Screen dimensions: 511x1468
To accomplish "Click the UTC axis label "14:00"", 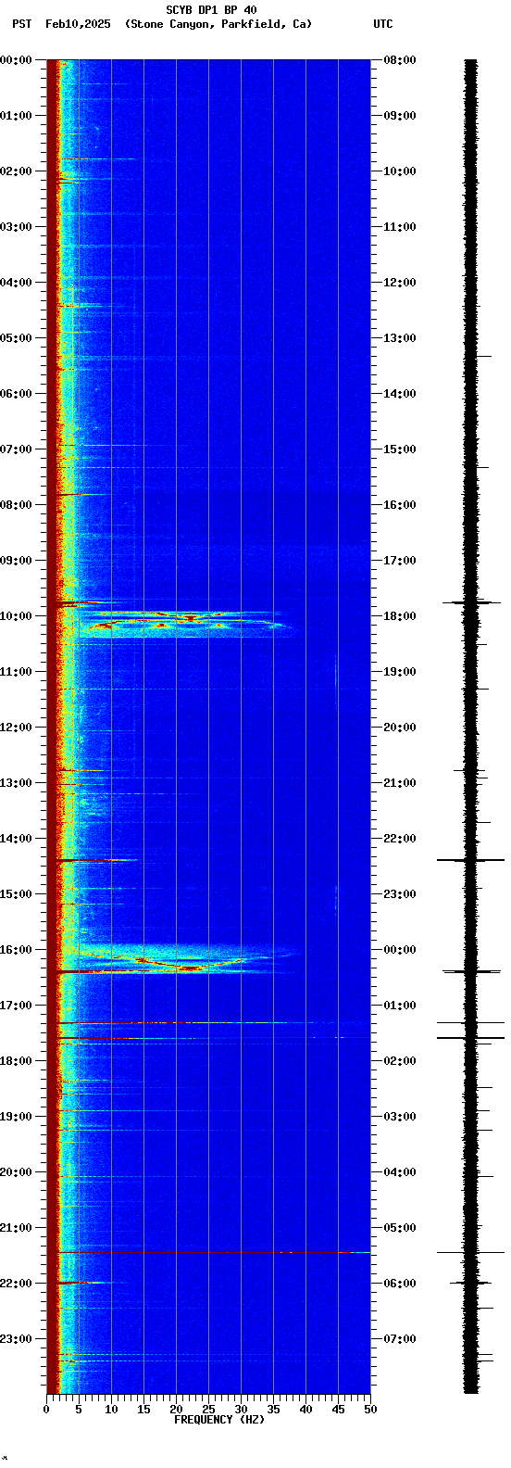I will 400,394.
